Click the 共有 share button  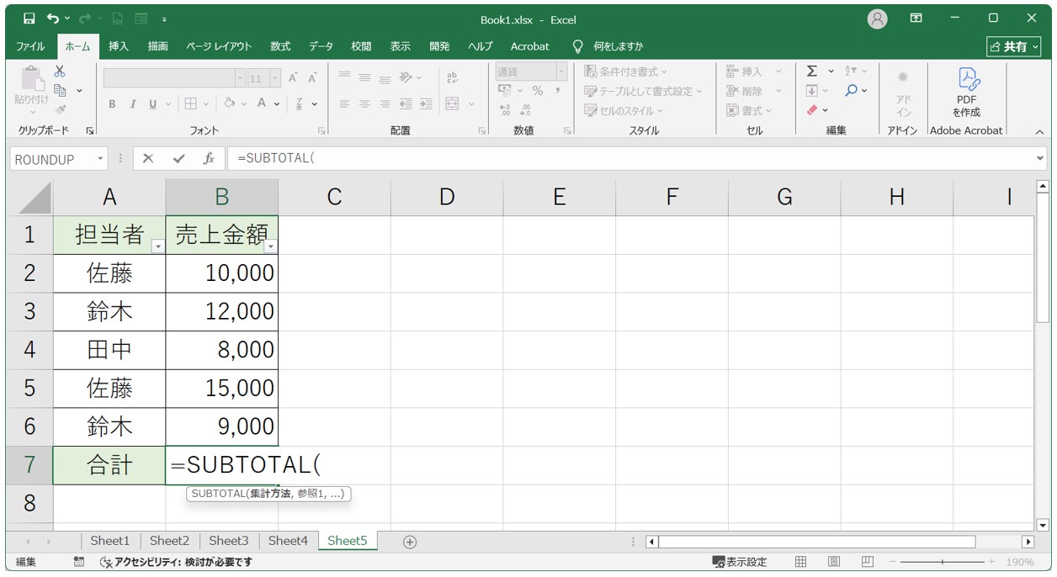click(1013, 46)
